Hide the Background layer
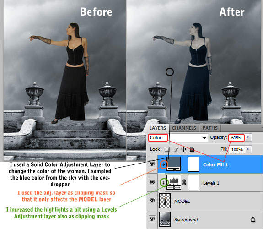263x229 pixels. click(152, 218)
